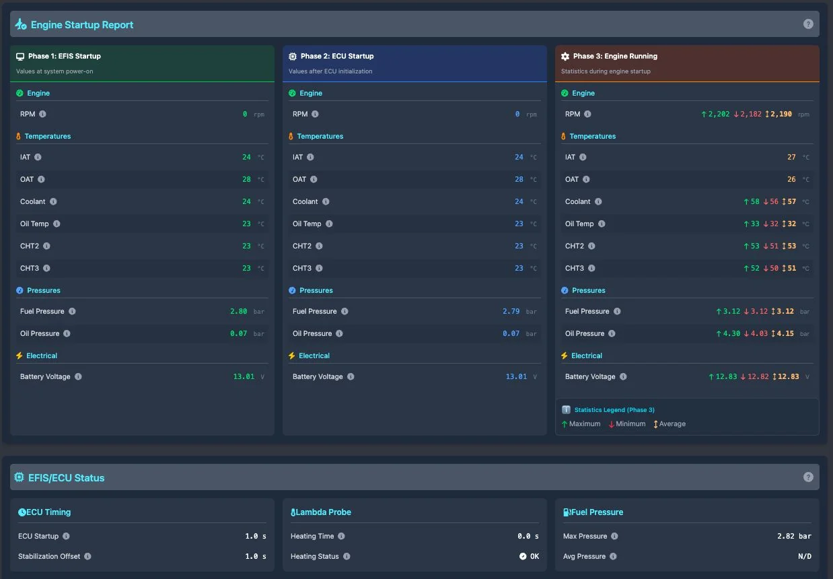Click info icon beside Phase 2 Coolant
The height and width of the screenshot is (579, 833).
(326, 202)
